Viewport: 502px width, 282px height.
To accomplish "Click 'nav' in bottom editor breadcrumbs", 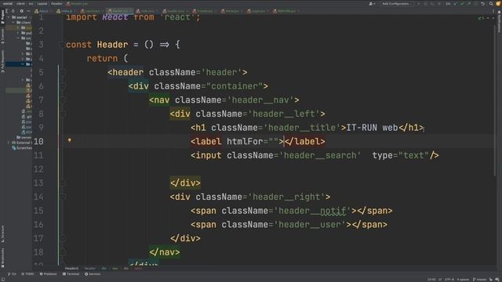I will coord(115,268).
